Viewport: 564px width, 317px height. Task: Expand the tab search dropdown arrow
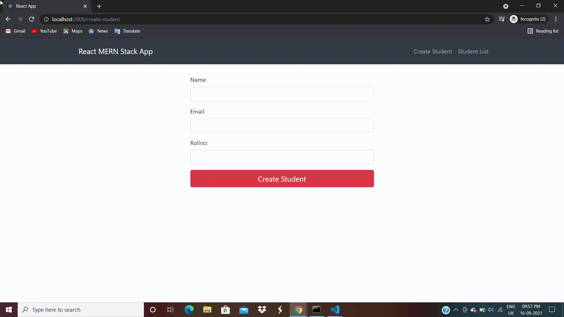[506, 6]
